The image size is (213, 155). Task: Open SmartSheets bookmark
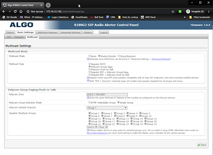pyautogui.click(x=79, y=17)
